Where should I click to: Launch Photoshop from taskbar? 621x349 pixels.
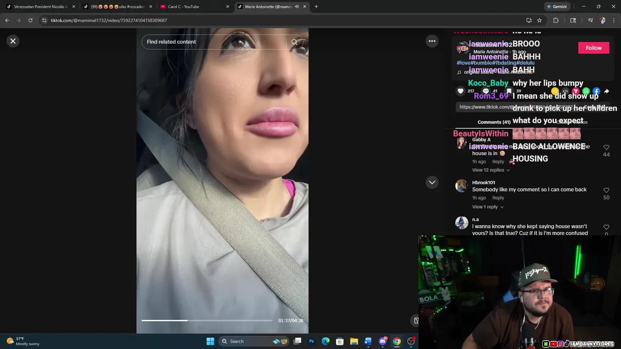tap(311, 341)
